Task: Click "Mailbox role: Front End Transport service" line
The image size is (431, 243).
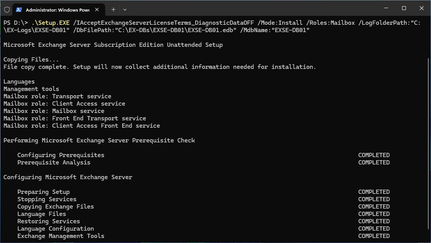Action: coord(75,118)
